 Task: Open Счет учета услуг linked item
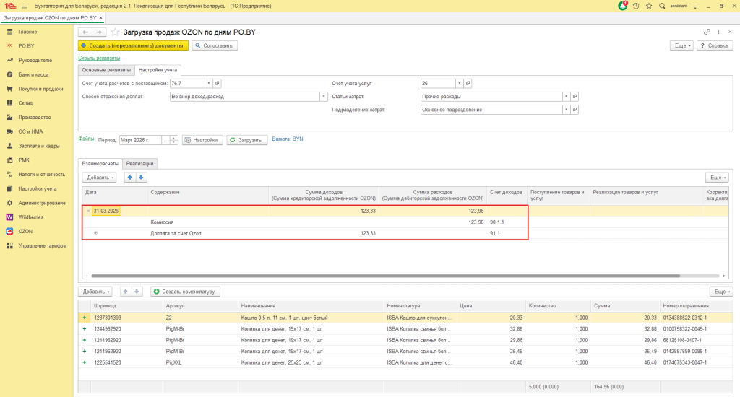[x=468, y=83]
